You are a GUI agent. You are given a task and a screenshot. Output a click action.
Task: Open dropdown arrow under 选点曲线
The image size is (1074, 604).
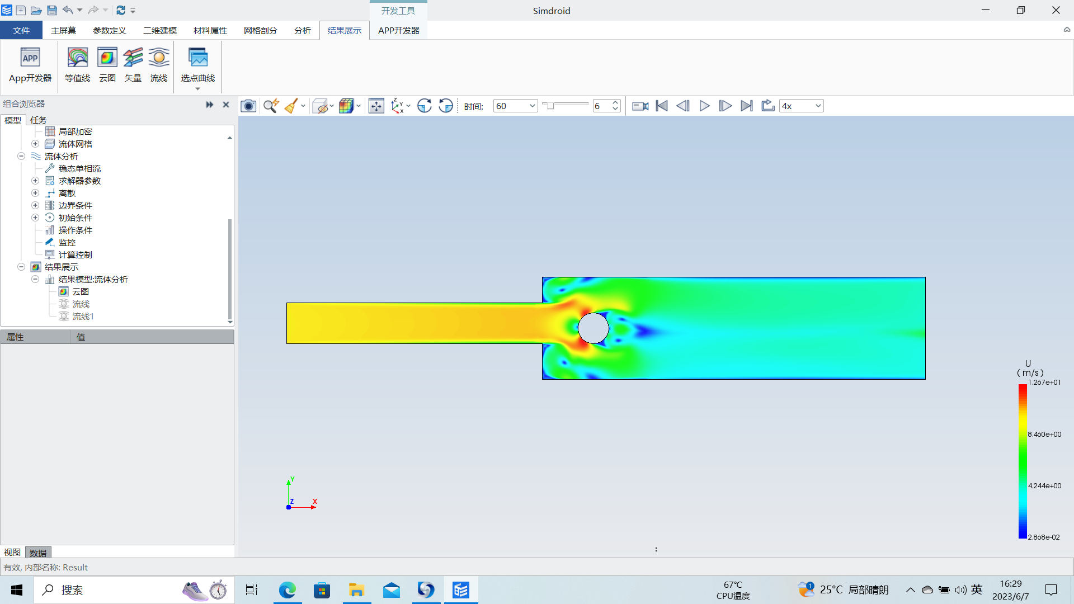pyautogui.click(x=197, y=89)
